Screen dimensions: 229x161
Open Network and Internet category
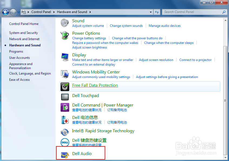pos(24,39)
